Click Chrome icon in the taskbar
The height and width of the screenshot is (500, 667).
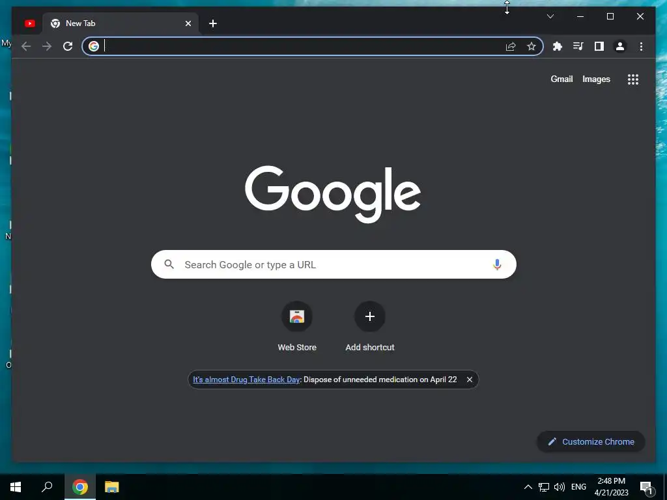(80, 487)
